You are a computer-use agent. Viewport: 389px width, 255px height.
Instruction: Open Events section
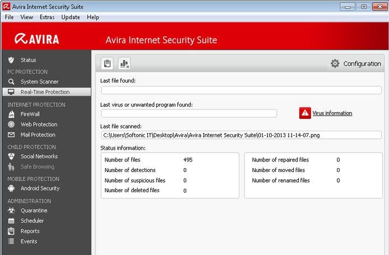click(29, 241)
